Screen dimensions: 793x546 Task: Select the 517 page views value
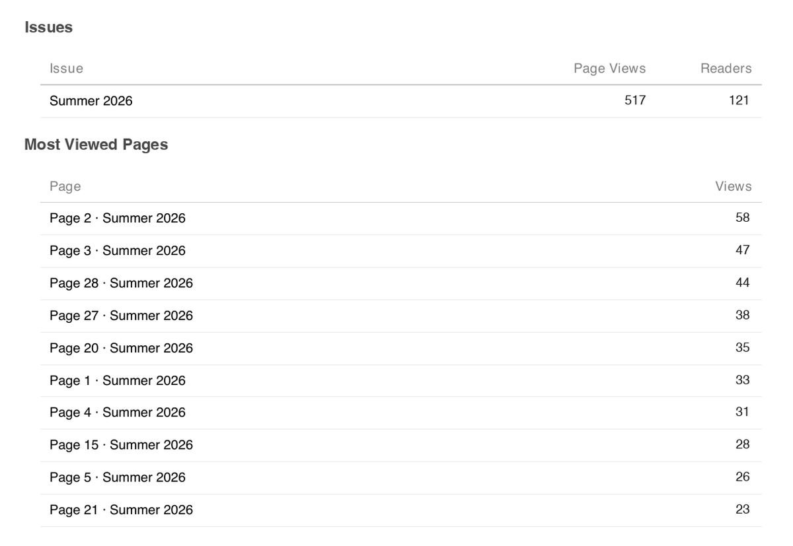click(634, 100)
